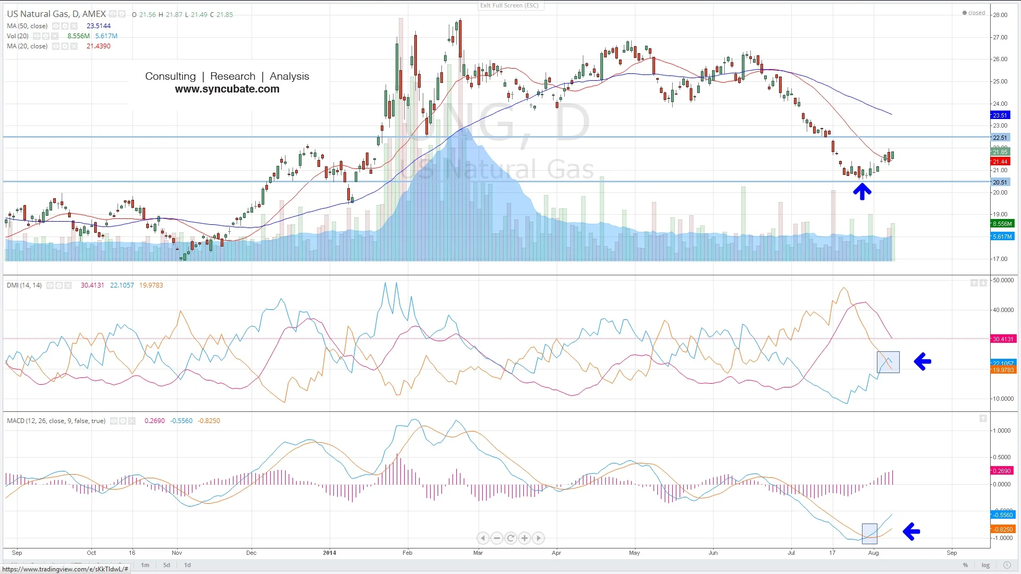This screenshot has height=574, width=1021.
Task: Click zoom in plus button on chart
Action: 524,538
